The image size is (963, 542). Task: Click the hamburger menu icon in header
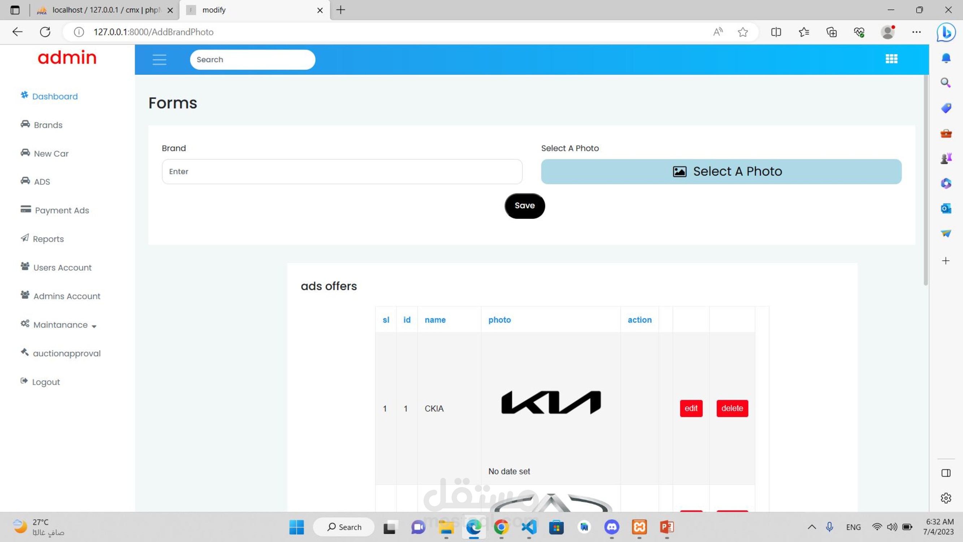coord(159,60)
